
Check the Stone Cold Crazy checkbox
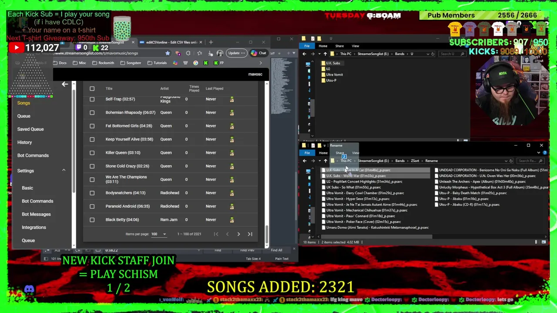click(x=92, y=166)
